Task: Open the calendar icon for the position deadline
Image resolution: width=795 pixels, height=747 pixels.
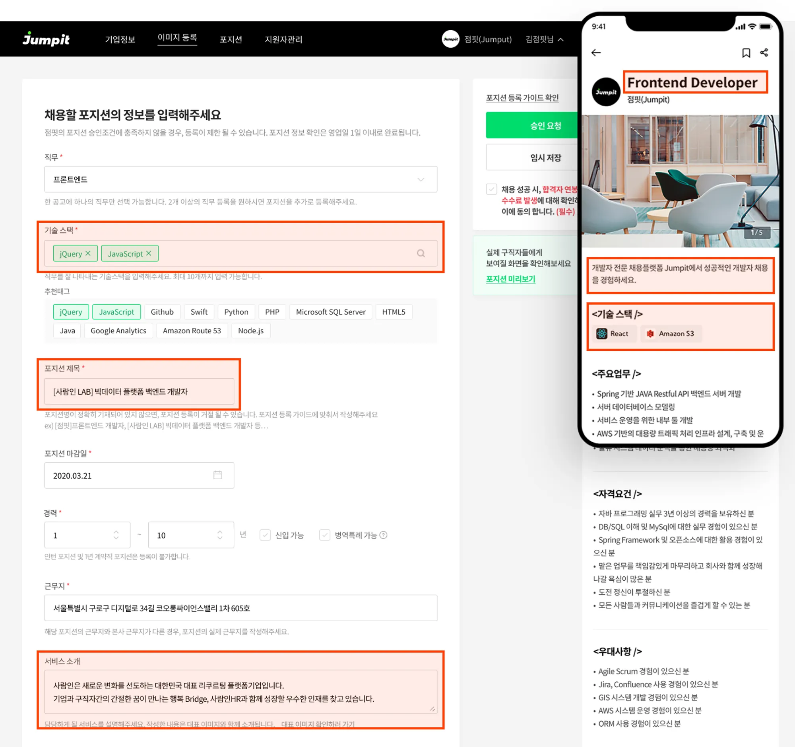Action: tap(217, 475)
